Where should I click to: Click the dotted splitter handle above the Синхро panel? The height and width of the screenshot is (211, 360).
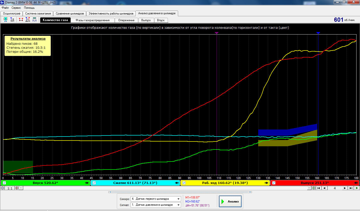coord(180,192)
